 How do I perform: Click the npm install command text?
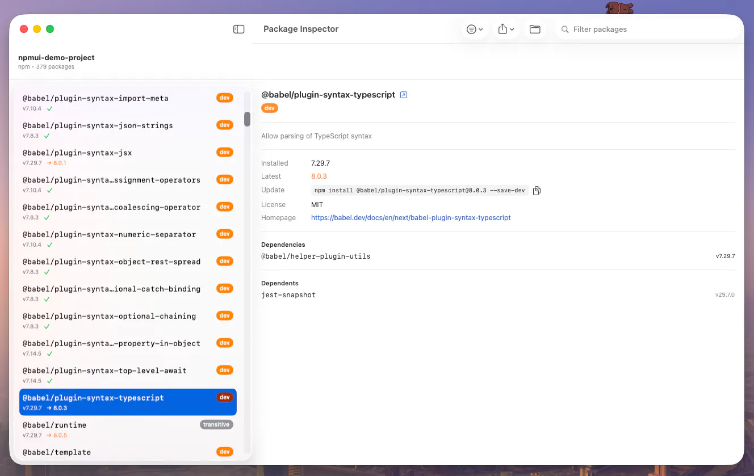point(420,191)
